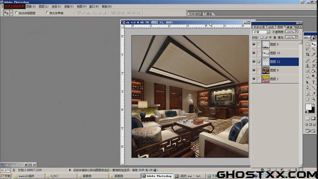This screenshot has height=179, width=318.
Task: Select the Type (T) tool
Action: [x=314, y=82]
